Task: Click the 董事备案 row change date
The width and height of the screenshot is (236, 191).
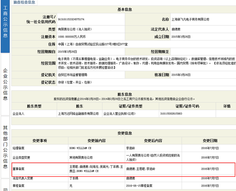Action: coord(210,169)
